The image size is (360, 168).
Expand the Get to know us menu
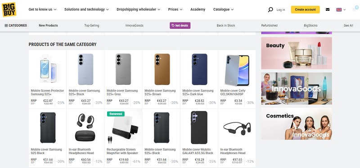(42, 9)
